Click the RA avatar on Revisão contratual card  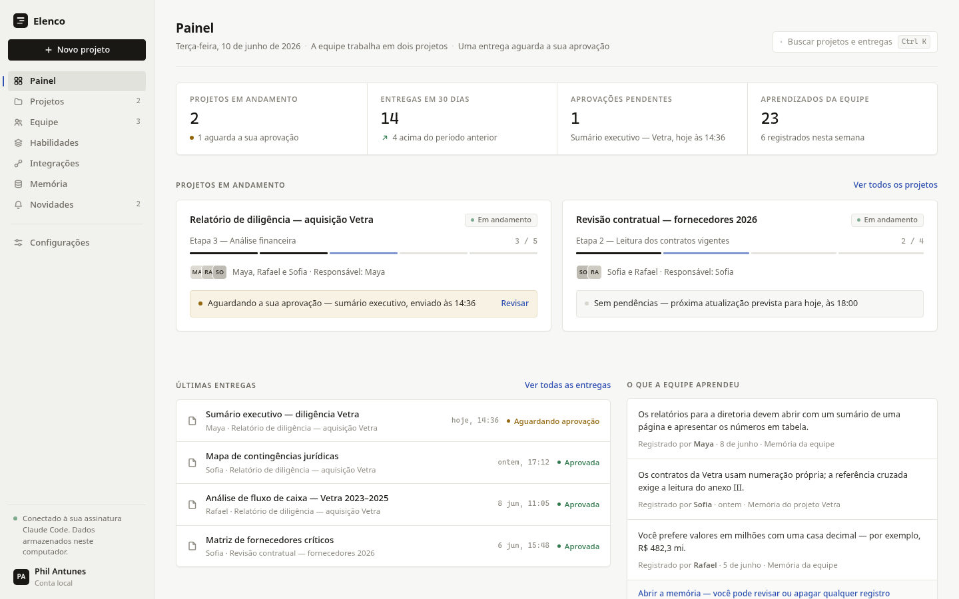tap(595, 272)
